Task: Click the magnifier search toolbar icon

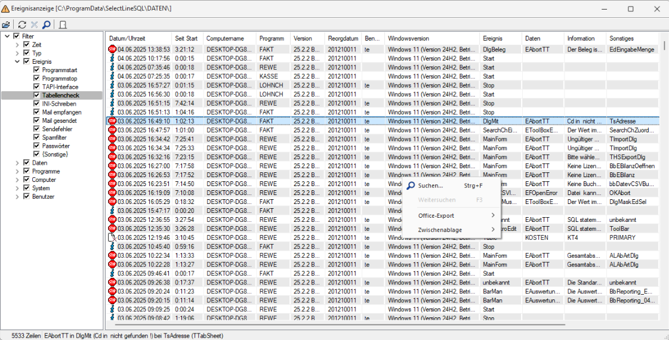Action: (x=46, y=25)
